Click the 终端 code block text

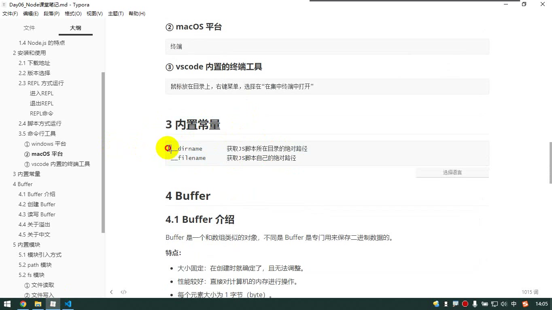tap(176, 47)
